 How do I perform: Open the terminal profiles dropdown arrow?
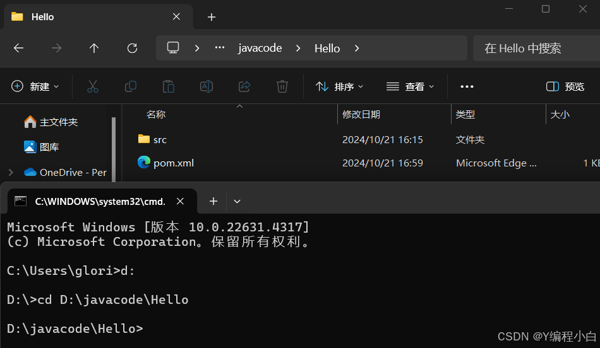(x=237, y=201)
